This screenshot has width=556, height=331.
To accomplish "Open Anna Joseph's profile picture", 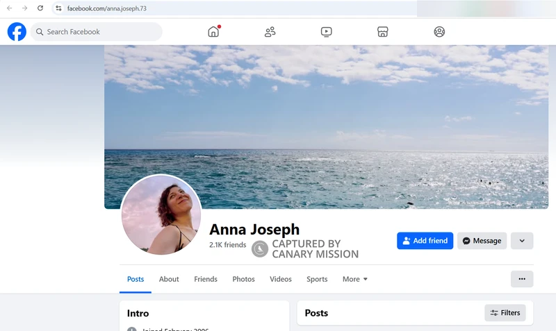I will (x=161, y=214).
